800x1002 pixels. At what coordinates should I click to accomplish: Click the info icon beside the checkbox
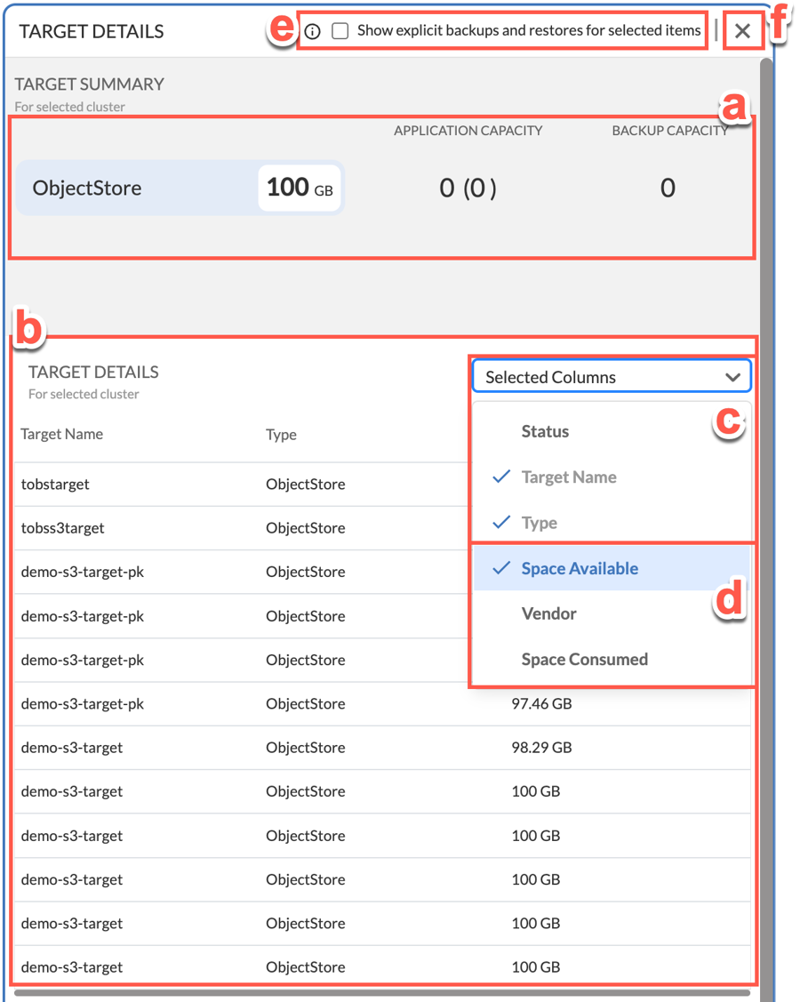312,32
